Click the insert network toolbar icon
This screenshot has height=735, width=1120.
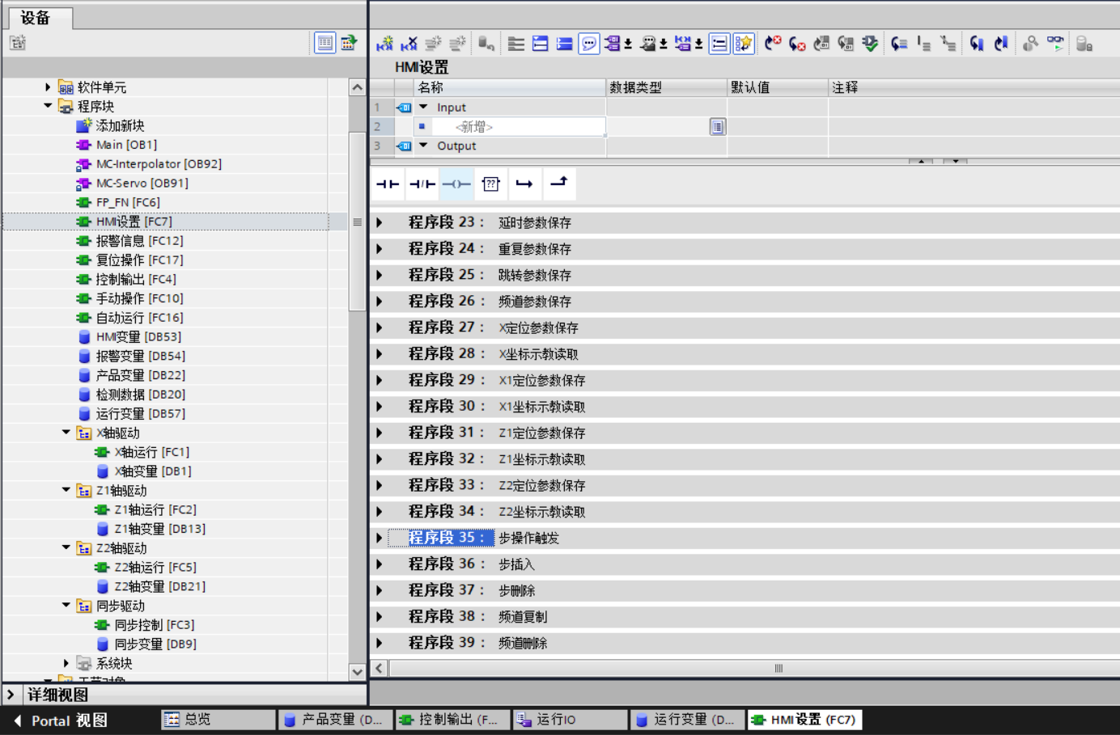click(x=384, y=44)
